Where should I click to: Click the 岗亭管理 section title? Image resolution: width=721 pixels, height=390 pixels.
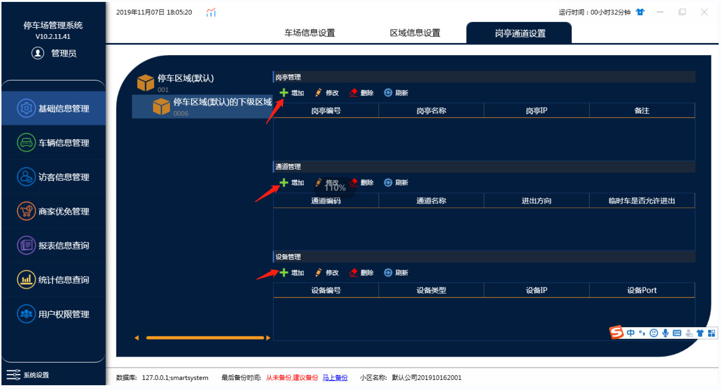pyautogui.click(x=288, y=77)
